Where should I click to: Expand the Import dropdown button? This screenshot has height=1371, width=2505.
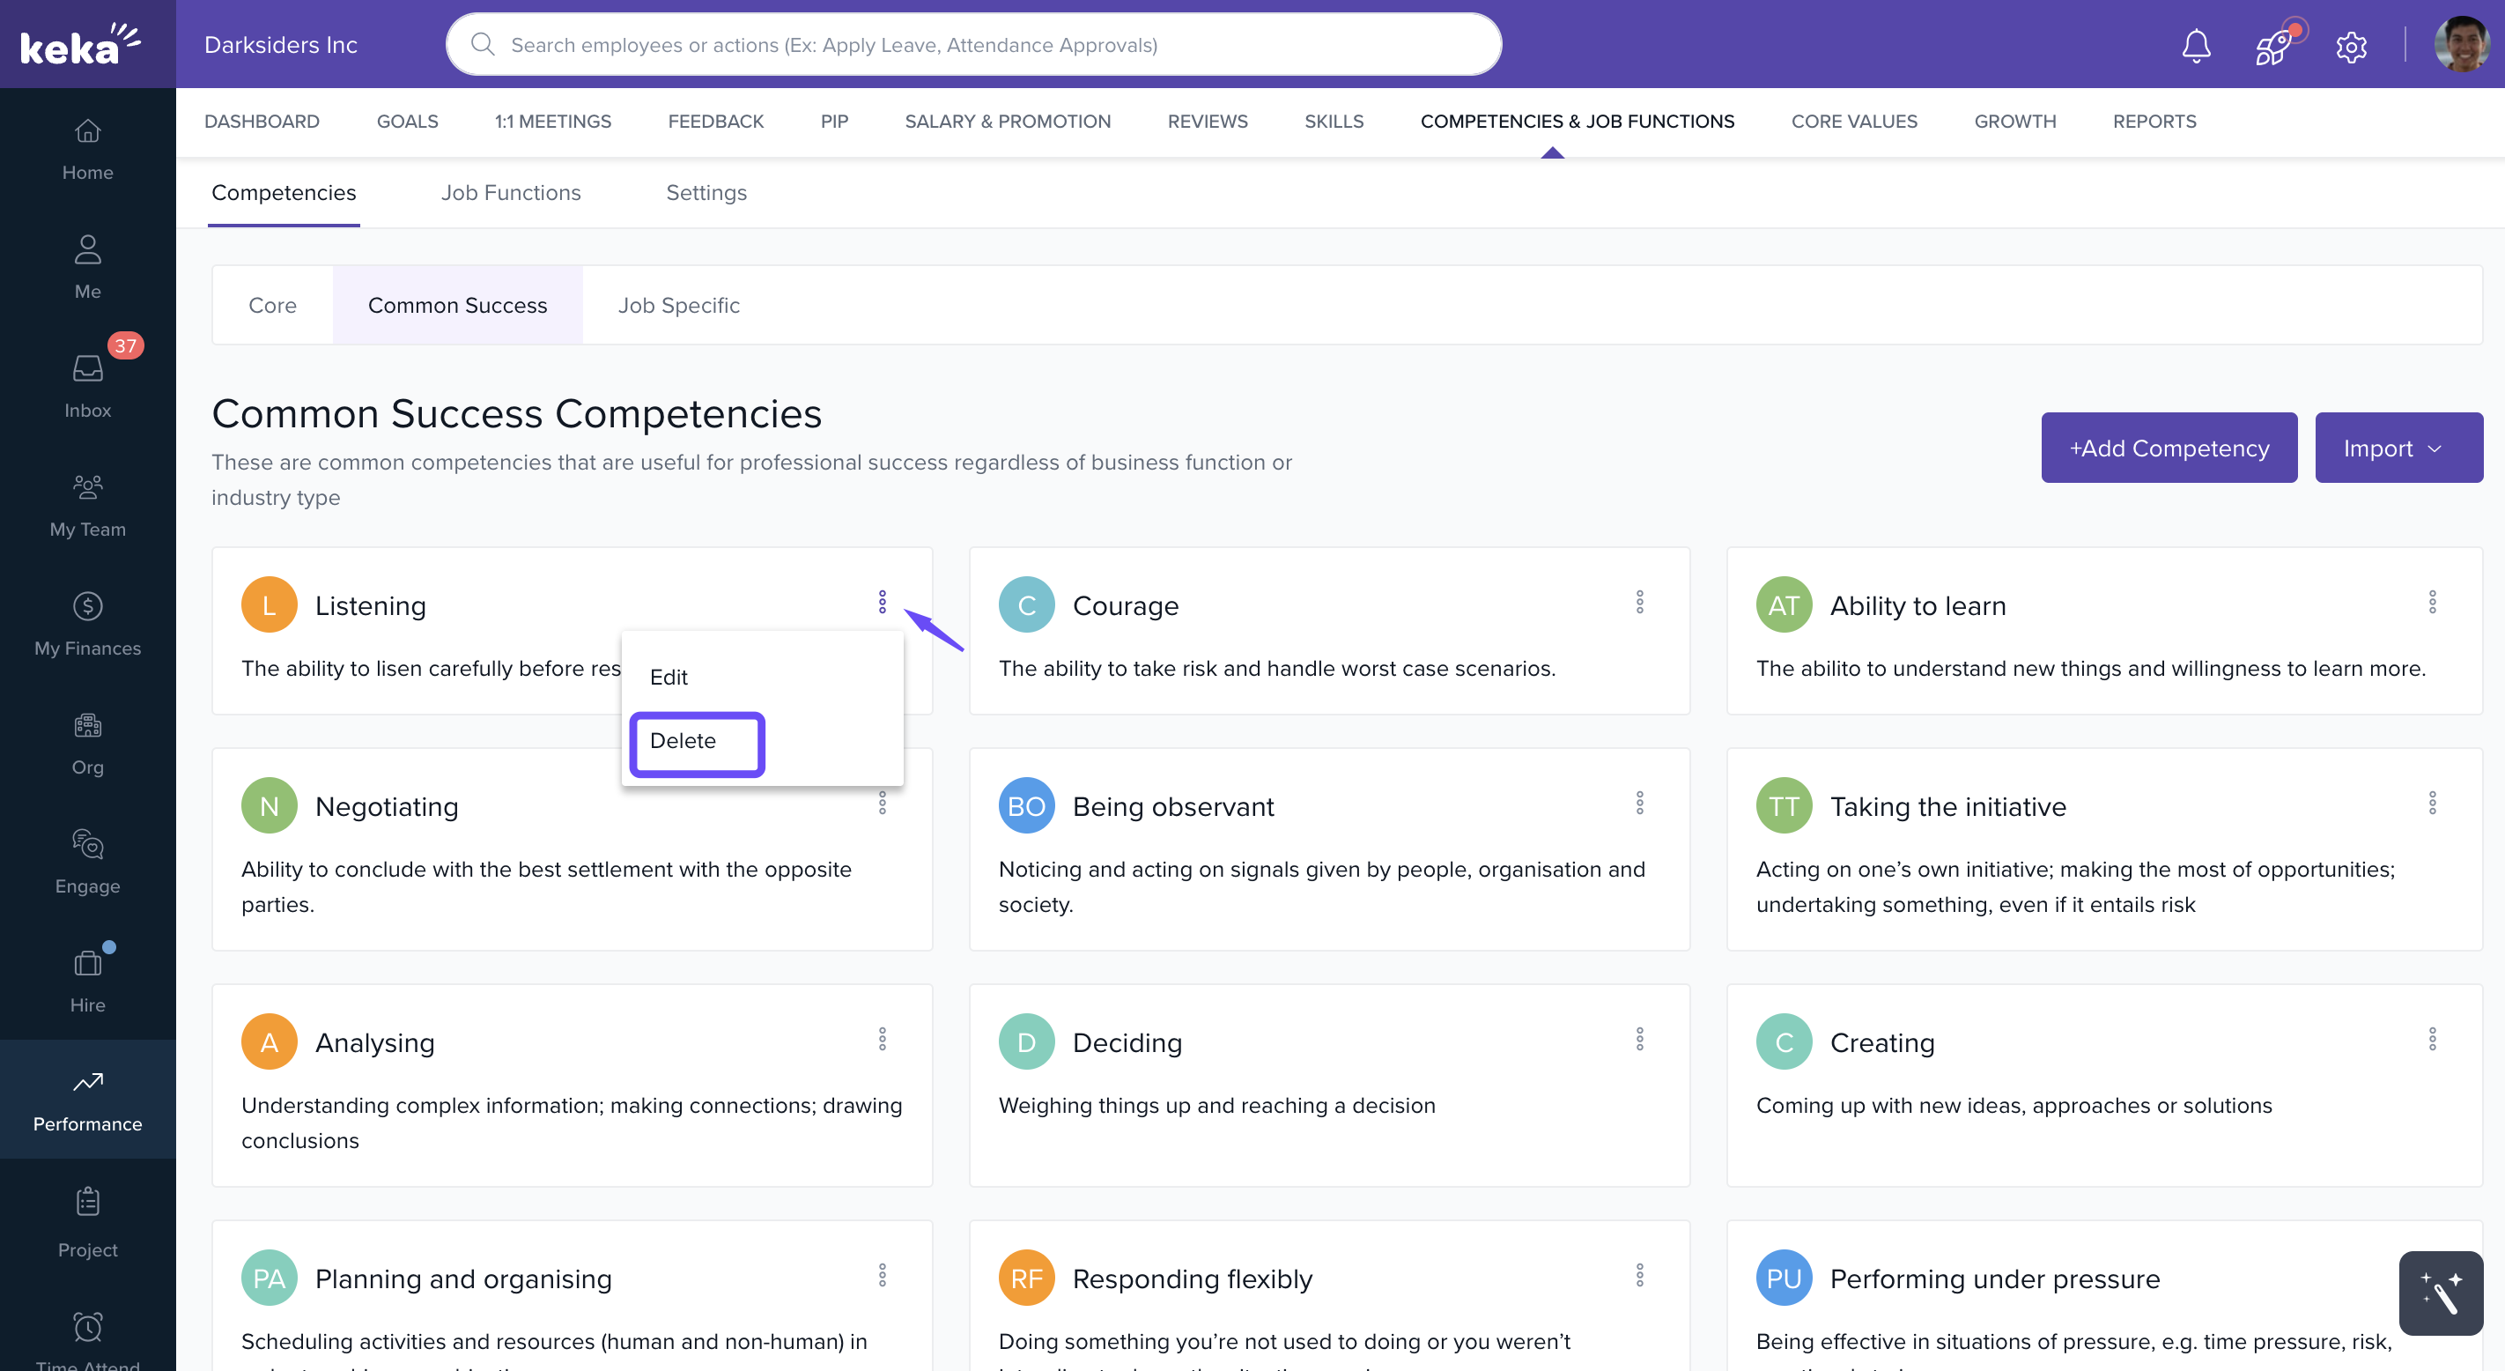(x=2397, y=448)
